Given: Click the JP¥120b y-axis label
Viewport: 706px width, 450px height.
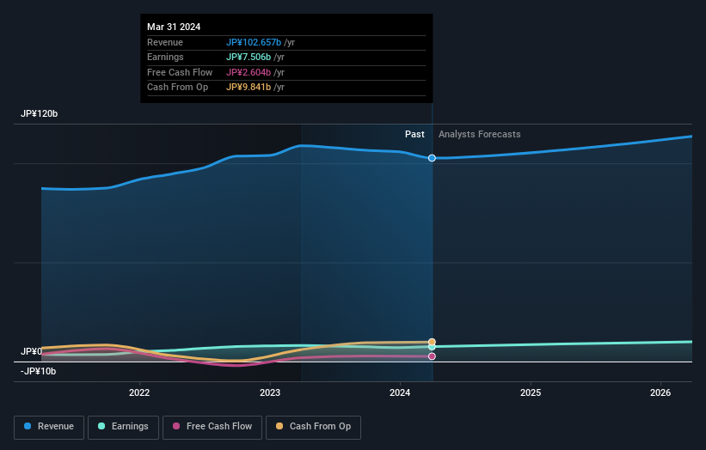Looking at the screenshot, I should point(40,113).
